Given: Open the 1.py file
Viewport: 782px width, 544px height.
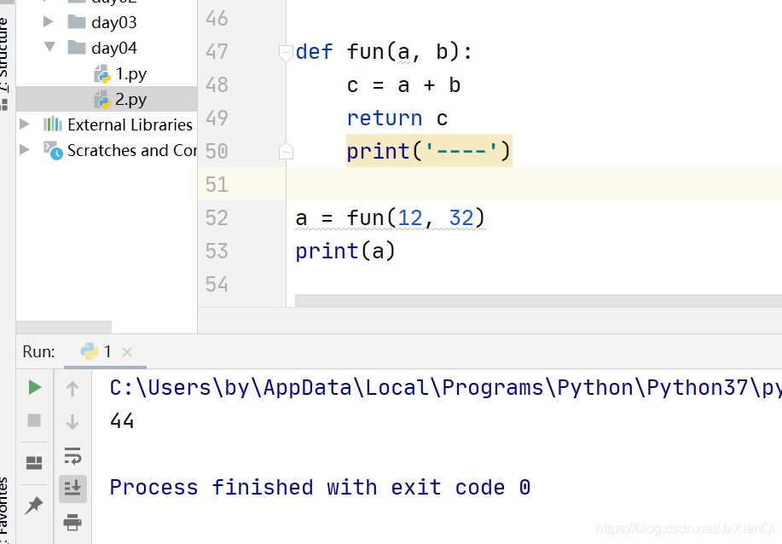Looking at the screenshot, I should (x=130, y=74).
